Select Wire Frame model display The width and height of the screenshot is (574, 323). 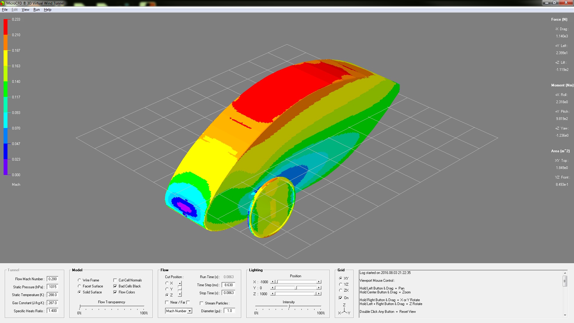80,280
